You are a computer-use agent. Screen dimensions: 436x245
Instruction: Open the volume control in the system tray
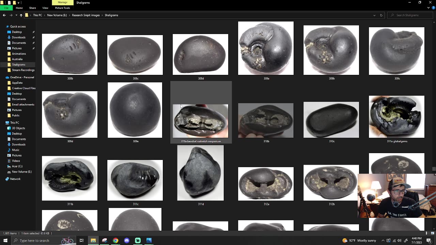(x=399, y=241)
